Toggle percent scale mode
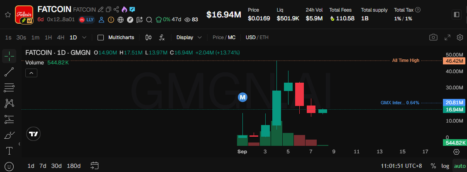 pyautogui.click(x=433, y=166)
